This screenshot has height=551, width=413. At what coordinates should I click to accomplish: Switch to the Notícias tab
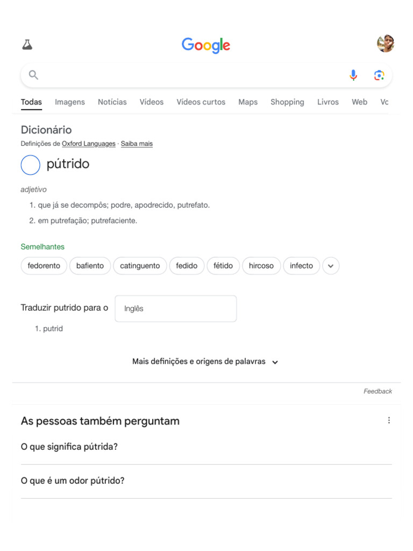pos(112,102)
